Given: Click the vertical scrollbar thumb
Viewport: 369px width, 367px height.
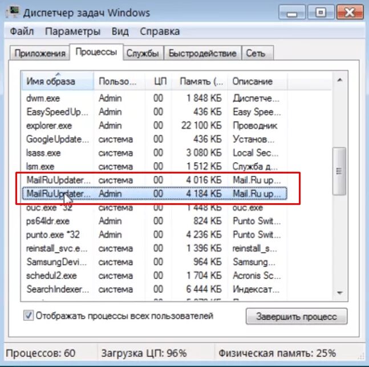Looking at the screenshot, I should click(x=339, y=171).
